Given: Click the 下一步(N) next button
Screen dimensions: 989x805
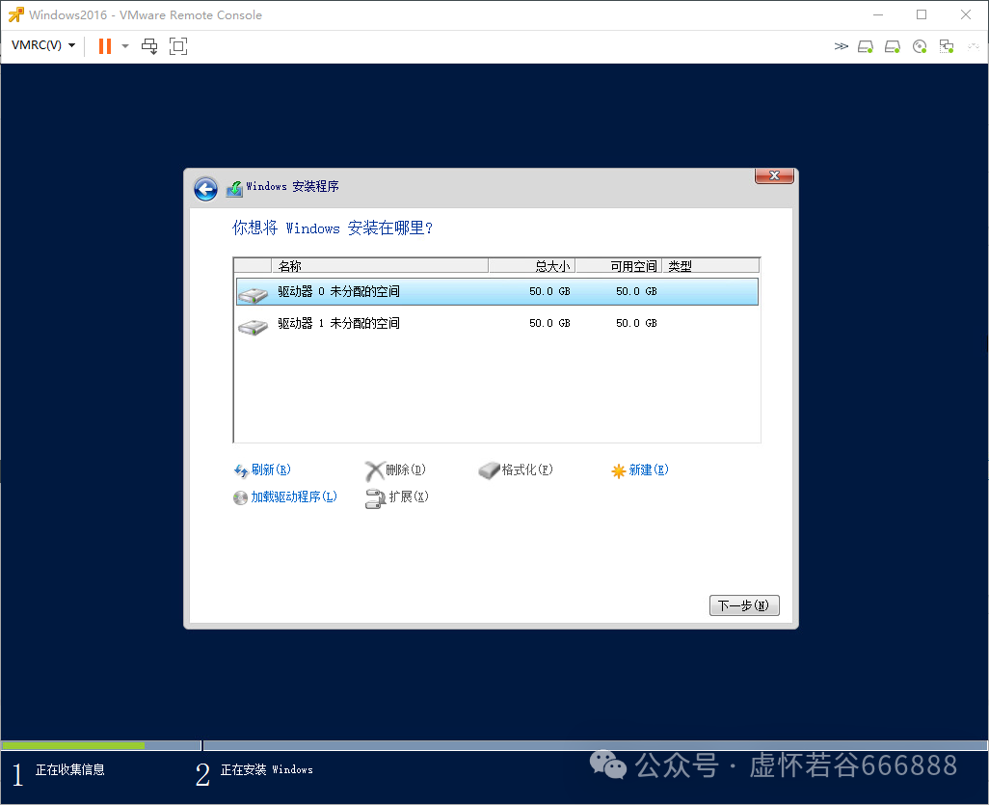Looking at the screenshot, I should pyautogui.click(x=744, y=605).
